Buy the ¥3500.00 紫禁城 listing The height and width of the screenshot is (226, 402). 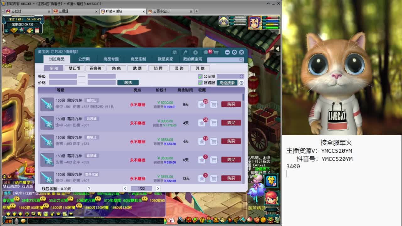point(231,160)
